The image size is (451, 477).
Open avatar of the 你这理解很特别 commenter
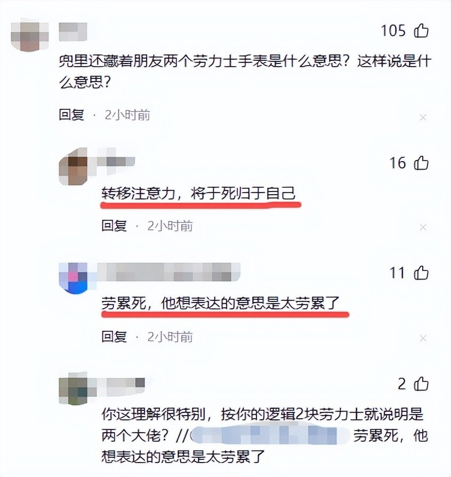tap(74, 388)
